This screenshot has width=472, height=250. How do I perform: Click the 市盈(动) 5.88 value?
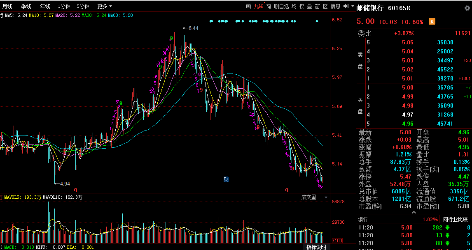point(463,206)
